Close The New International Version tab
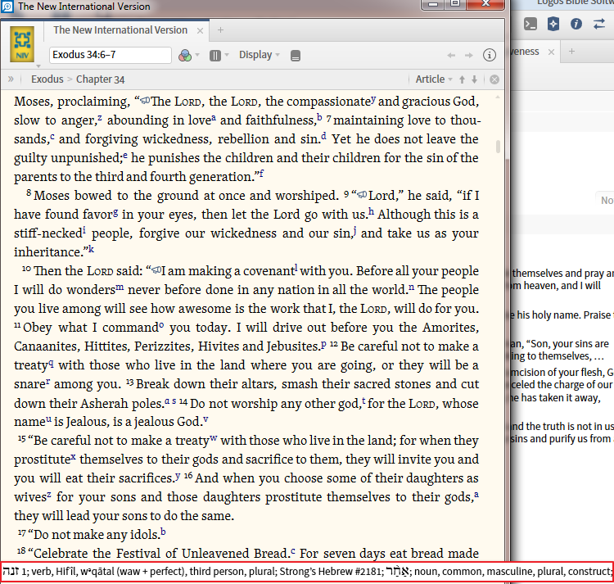 point(200,30)
